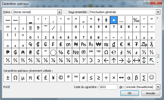164x100 pixels.
Task: Pick alpha α from recently used
Action: (129, 77)
